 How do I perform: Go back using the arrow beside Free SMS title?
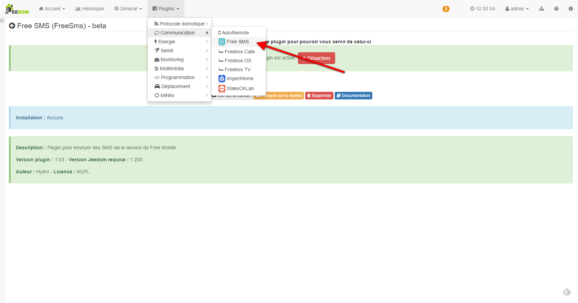click(12, 26)
